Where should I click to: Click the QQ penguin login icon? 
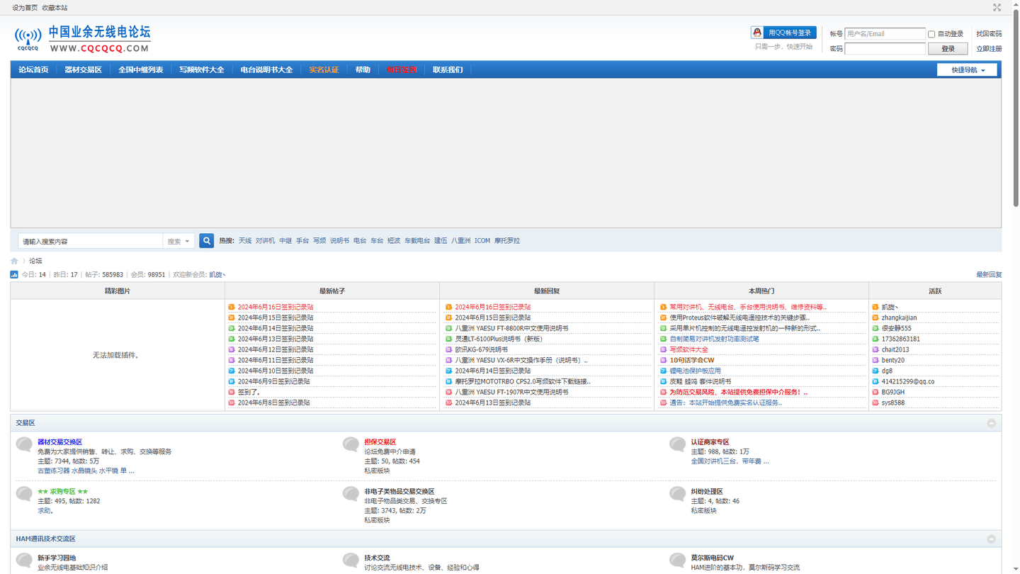click(757, 33)
